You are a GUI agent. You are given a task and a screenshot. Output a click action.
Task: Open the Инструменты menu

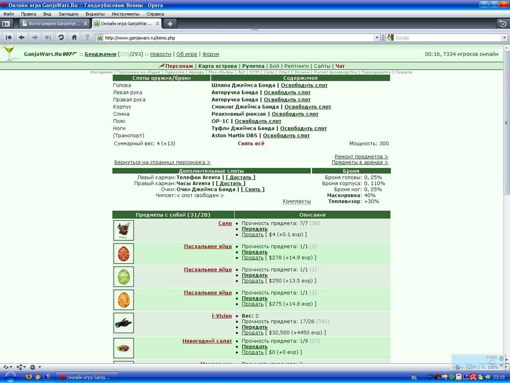126,14
